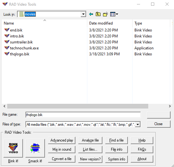This screenshot has height=167, width=174.
Task: Click the thqlogo.bik file icon
Action: tap(7, 54)
